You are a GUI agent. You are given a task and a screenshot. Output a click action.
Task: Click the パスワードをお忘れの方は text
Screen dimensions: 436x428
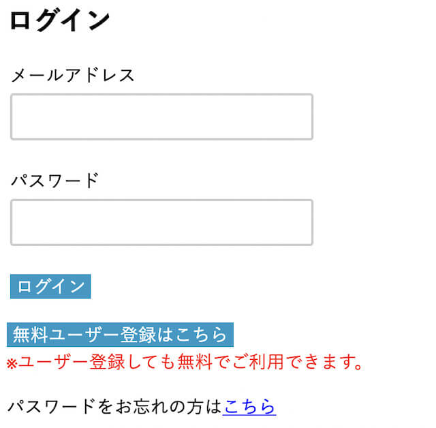(x=114, y=407)
